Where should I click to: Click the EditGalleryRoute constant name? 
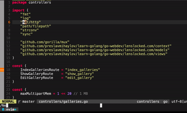coord(37,78)
